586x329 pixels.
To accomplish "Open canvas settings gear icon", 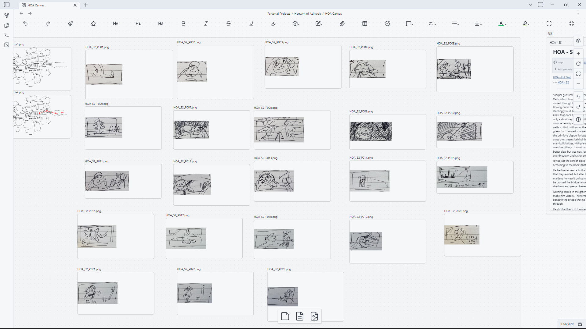I will pyautogui.click(x=578, y=41).
